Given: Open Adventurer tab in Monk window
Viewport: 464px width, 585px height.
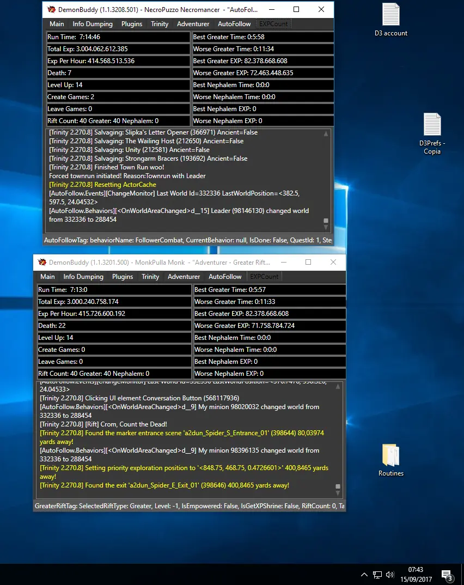Looking at the screenshot, I should 184,277.
